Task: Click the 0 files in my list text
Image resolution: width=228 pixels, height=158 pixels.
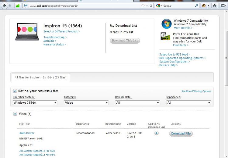Action: (121, 32)
